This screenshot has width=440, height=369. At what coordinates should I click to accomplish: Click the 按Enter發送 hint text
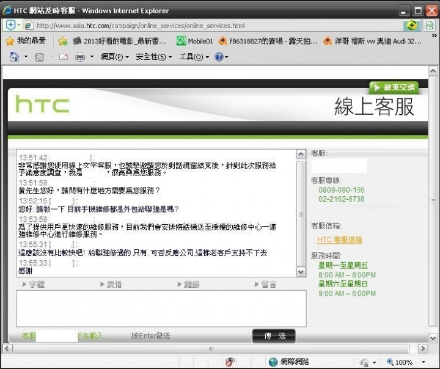pyautogui.click(x=150, y=336)
